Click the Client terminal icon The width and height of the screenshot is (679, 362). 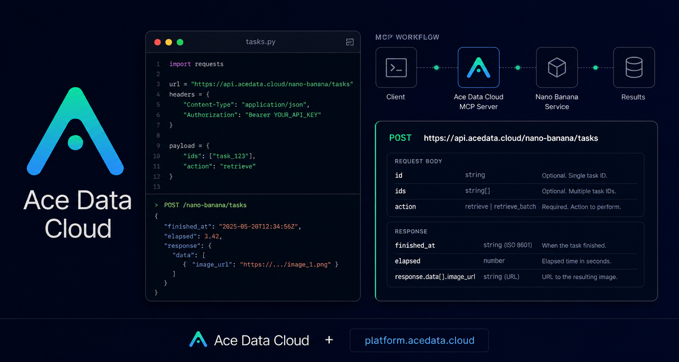point(396,67)
